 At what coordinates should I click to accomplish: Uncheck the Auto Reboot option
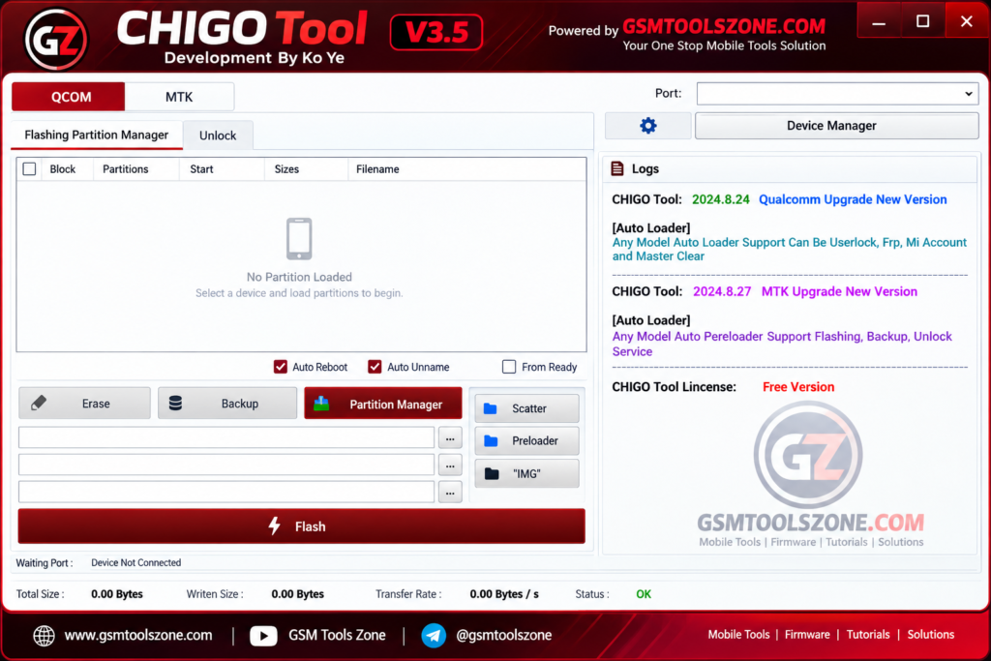pos(281,367)
